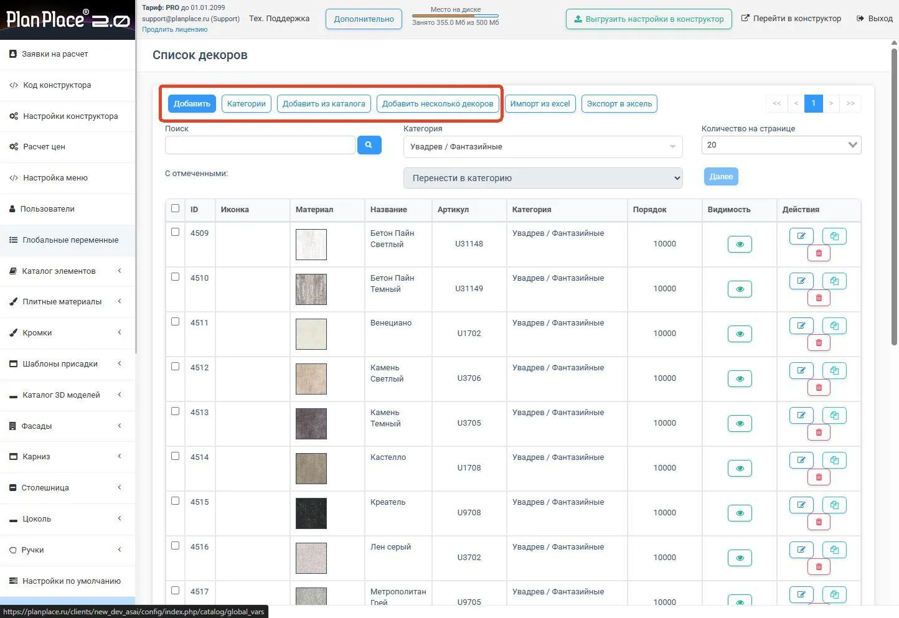Go to pagination page 1

[x=814, y=103]
